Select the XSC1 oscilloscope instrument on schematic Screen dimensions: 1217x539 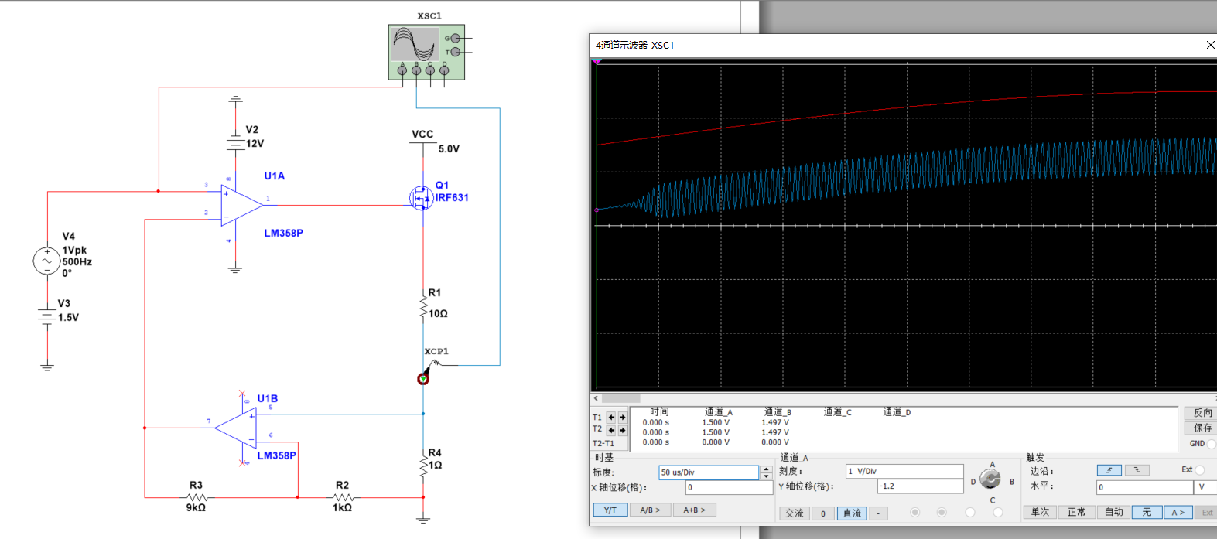pos(426,52)
